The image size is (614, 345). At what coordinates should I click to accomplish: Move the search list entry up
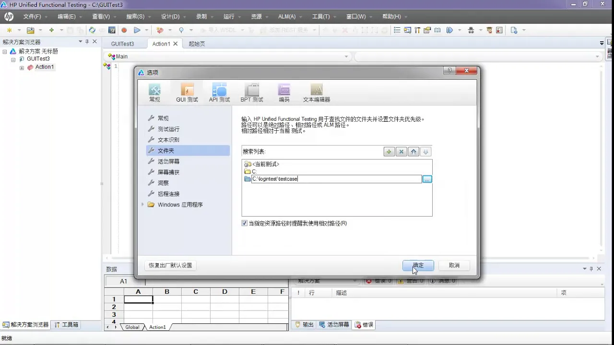(x=414, y=151)
